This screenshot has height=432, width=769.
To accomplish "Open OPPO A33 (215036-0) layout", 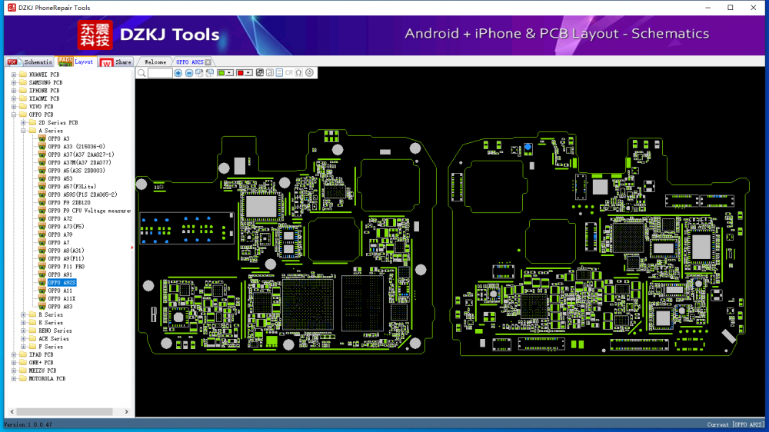I will click(x=76, y=147).
